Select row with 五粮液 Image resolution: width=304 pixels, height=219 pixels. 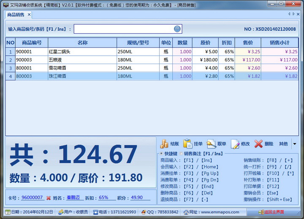152,60
